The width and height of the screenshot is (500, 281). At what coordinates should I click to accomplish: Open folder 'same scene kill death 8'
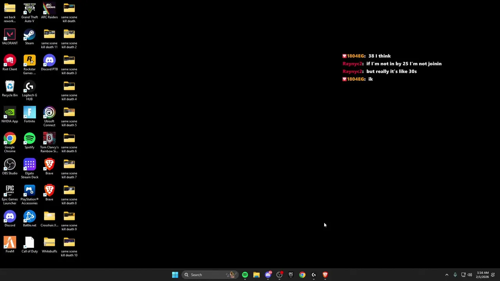tap(69, 195)
